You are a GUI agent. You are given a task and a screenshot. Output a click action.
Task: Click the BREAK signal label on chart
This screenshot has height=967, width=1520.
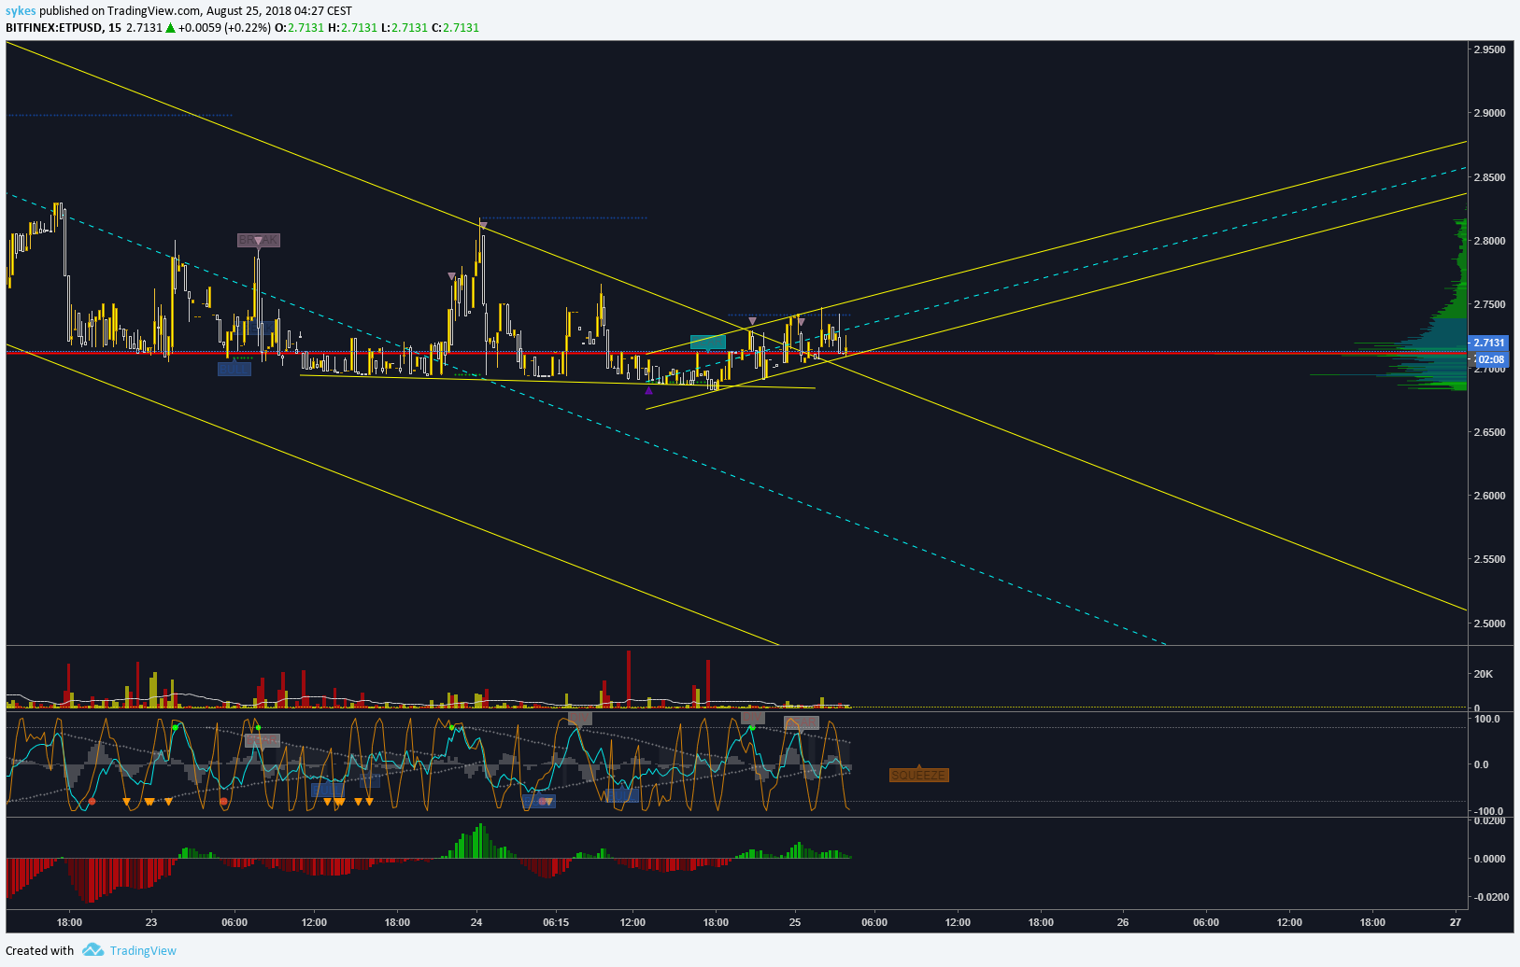click(x=259, y=240)
